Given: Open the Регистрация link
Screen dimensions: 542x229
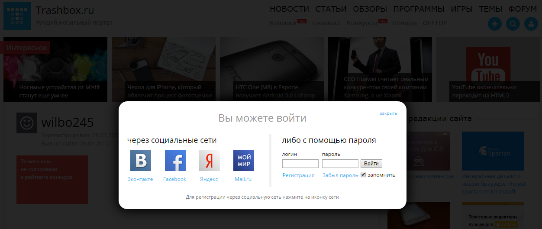Looking at the screenshot, I should [x=298, y=175].
